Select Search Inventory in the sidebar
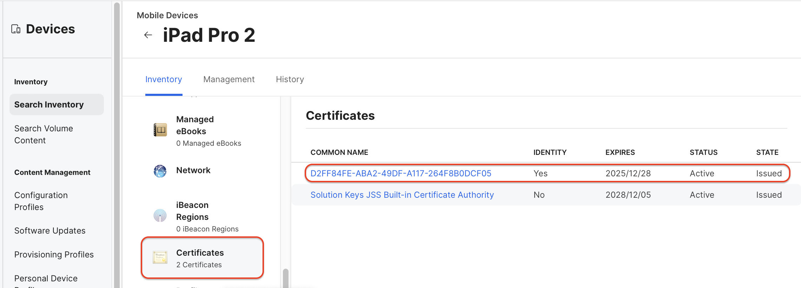The image size is (801, 288). [57, 105]
